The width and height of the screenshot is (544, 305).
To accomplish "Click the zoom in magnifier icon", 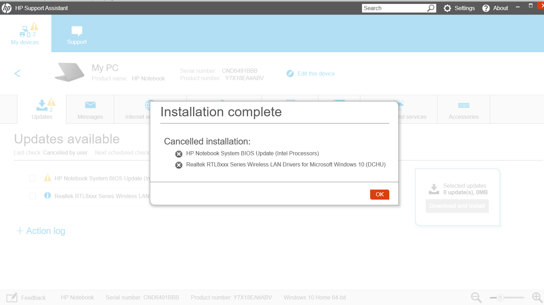I will click(x=537, y=298).
